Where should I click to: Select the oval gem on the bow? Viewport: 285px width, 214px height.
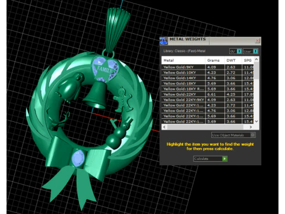tap(78, 158)
